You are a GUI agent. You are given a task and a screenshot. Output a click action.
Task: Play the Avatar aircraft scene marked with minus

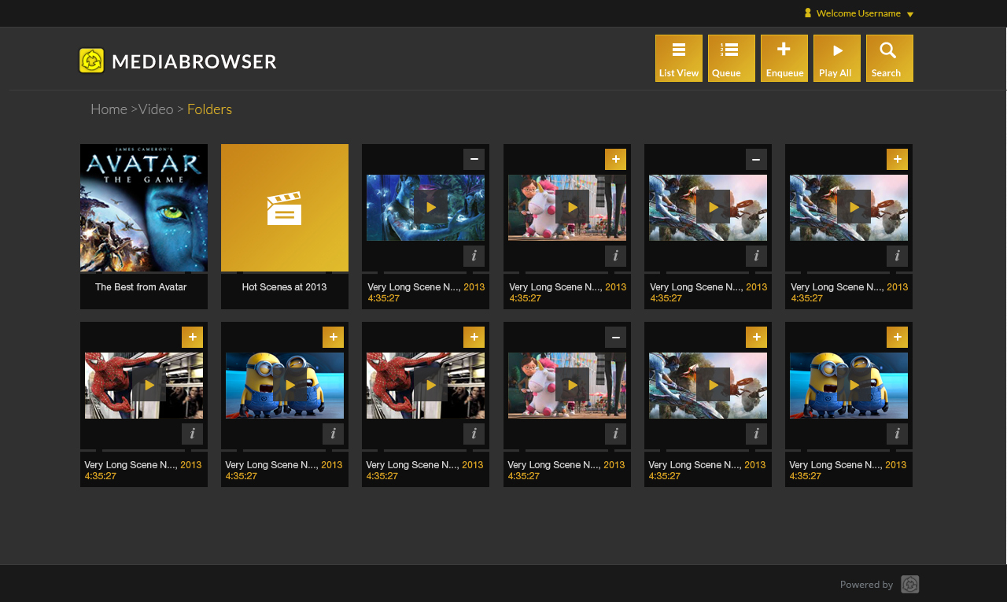pyautogui.click(x=713, y=207)
